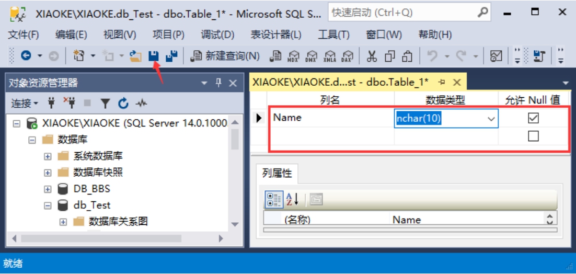Screen dimensions: 576x274
Task: Click the Paste clipboard icon
Action: [x=408, y=56]
